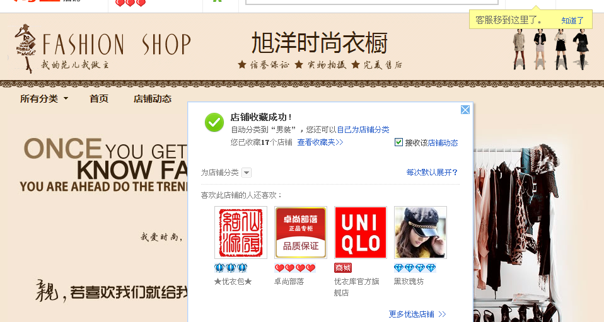Open the 卓尚部落 store logo

(301, 233)
